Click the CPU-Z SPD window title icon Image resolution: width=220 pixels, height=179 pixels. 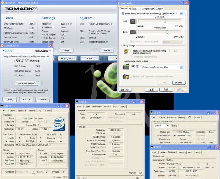152,112
